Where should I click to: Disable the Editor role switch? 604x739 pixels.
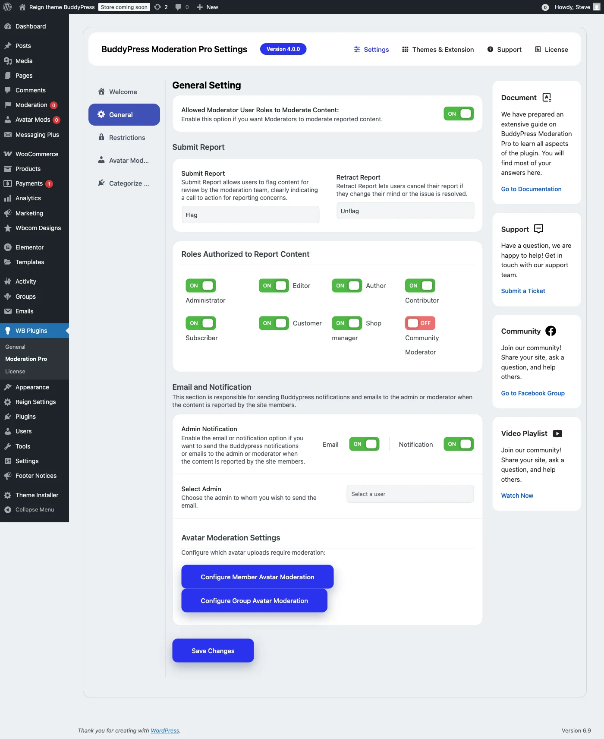click(274, 285)
